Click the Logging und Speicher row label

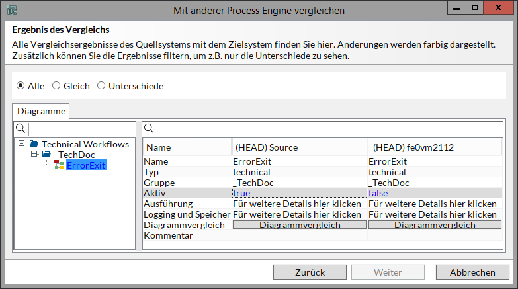[x=187, y=214]
